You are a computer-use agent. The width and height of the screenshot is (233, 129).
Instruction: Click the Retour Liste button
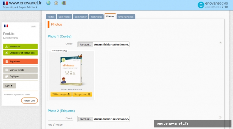click(30, 101)
